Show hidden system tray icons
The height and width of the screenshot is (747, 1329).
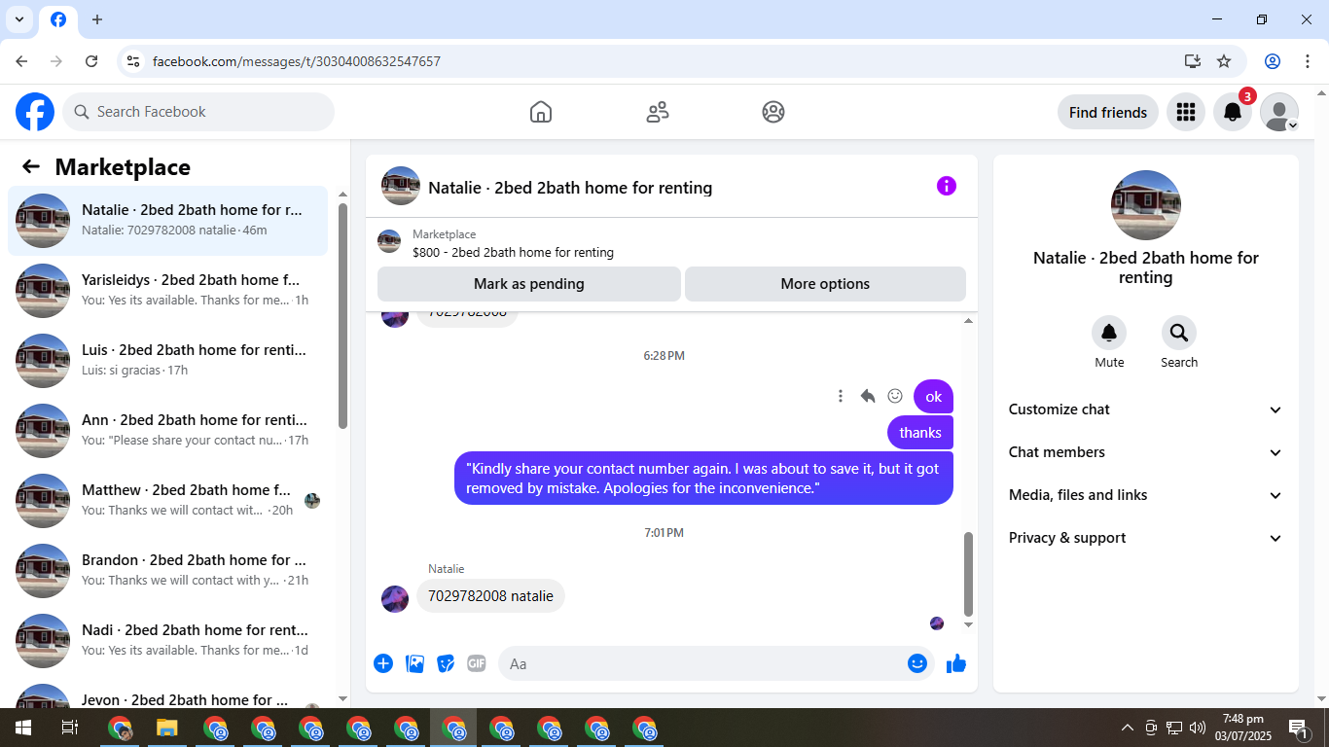click(1128, 728)
